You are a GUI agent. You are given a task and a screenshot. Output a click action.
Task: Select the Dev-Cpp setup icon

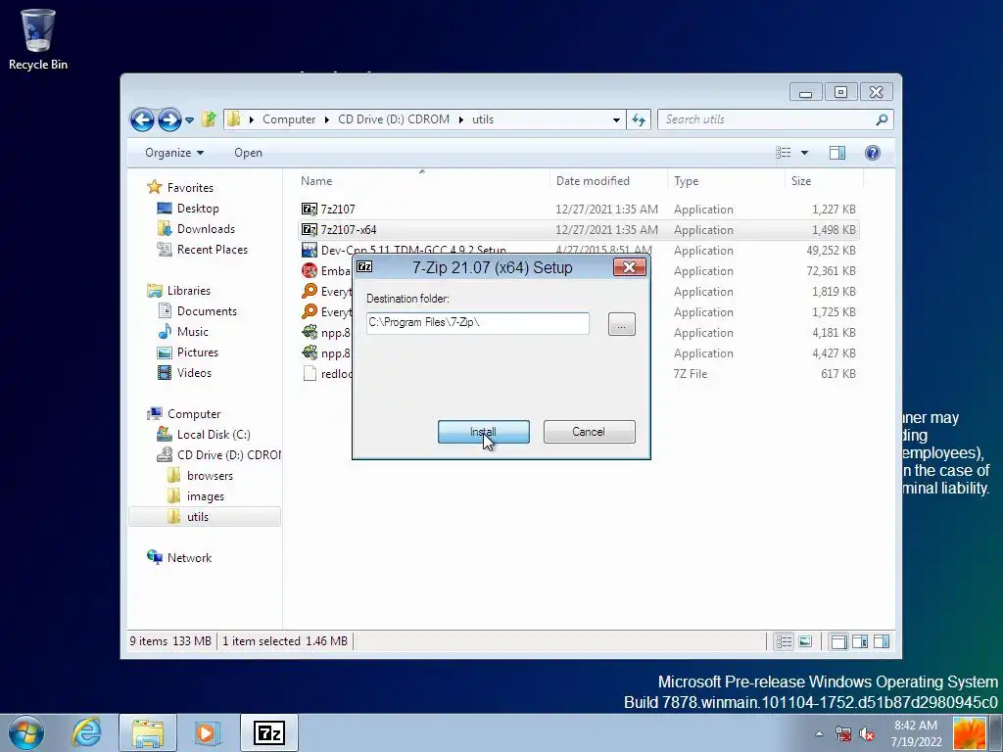pos(310,250)
